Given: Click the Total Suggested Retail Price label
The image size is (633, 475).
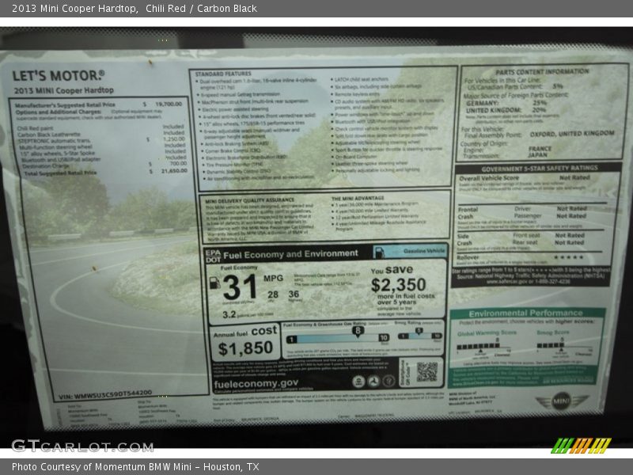Looking at the screenshot, I should click(61, 173).
